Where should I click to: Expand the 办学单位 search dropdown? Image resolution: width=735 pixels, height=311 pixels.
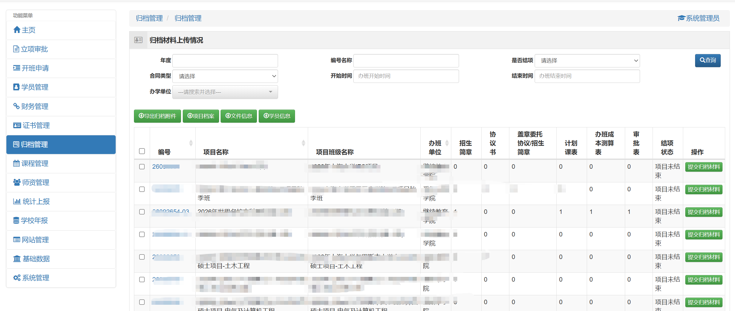(x=225, y=92)
